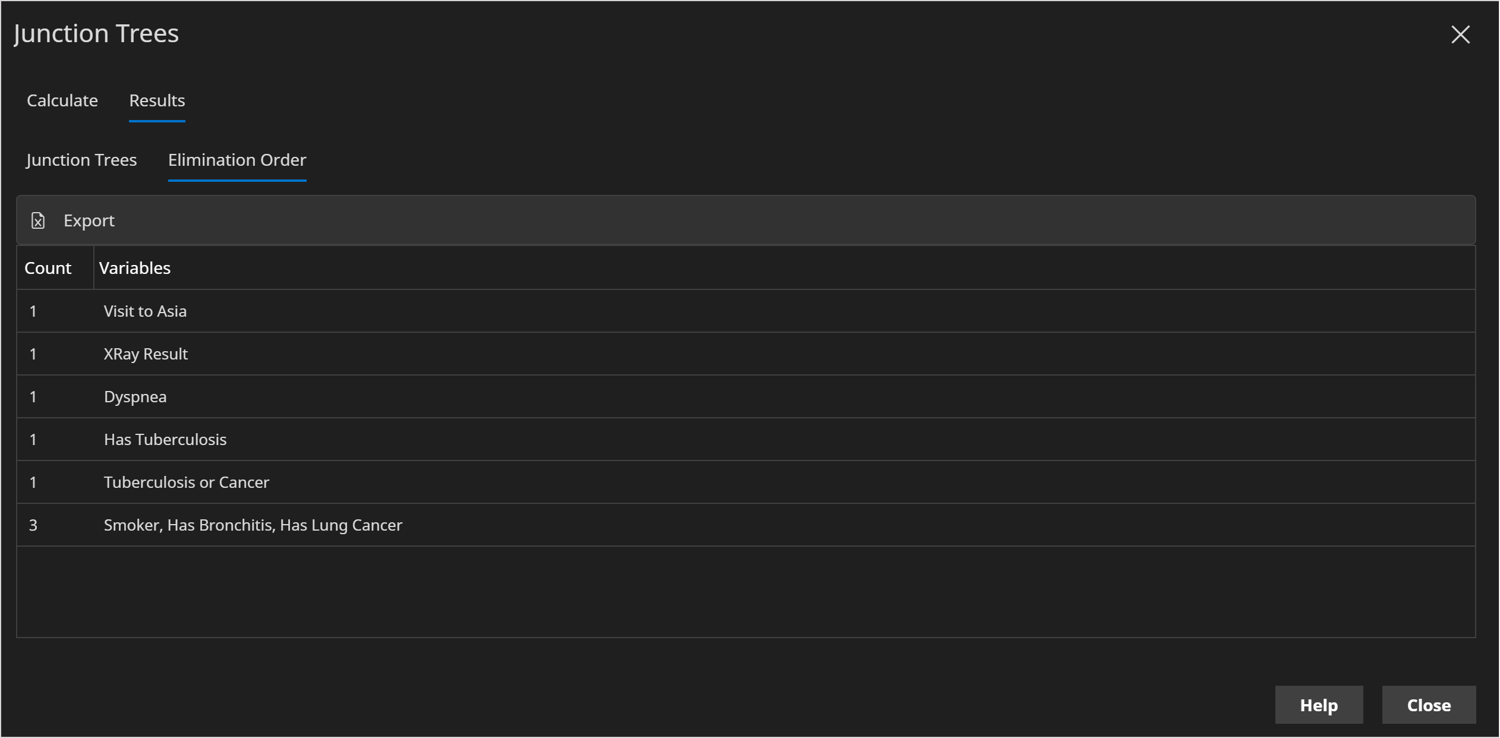Viewport: 1500px width, 738px height.
Task: Click the empty area below table rows
Action: coord(745,591)
